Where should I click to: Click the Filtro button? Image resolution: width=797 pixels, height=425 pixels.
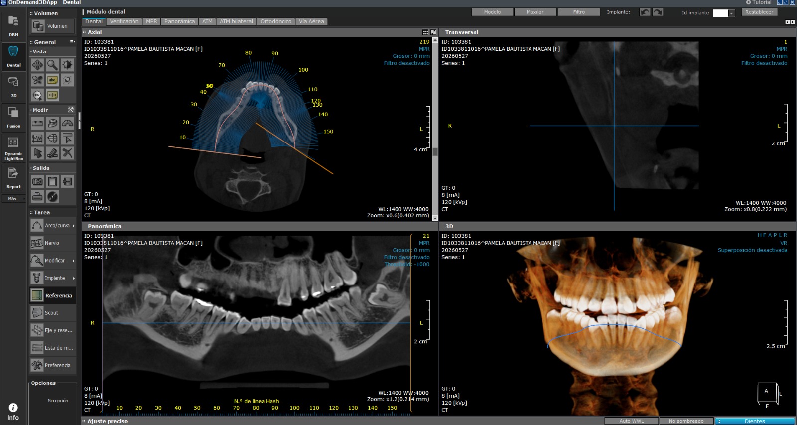(579, 12)
